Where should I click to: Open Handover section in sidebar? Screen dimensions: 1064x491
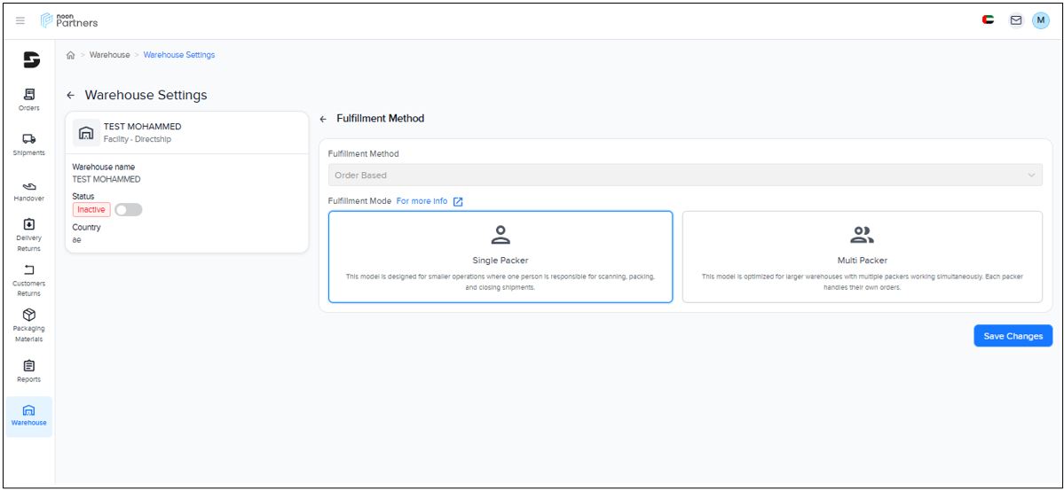click(29, 191)
